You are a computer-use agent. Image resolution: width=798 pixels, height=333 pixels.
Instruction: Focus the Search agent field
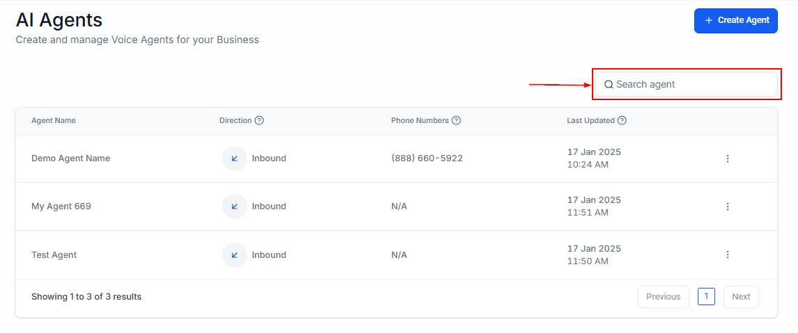click(686, 84)
